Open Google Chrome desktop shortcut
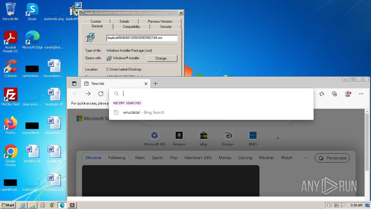The width and height of the screenshot is (371, 209). pyautogui.click(x=10, y=156)
